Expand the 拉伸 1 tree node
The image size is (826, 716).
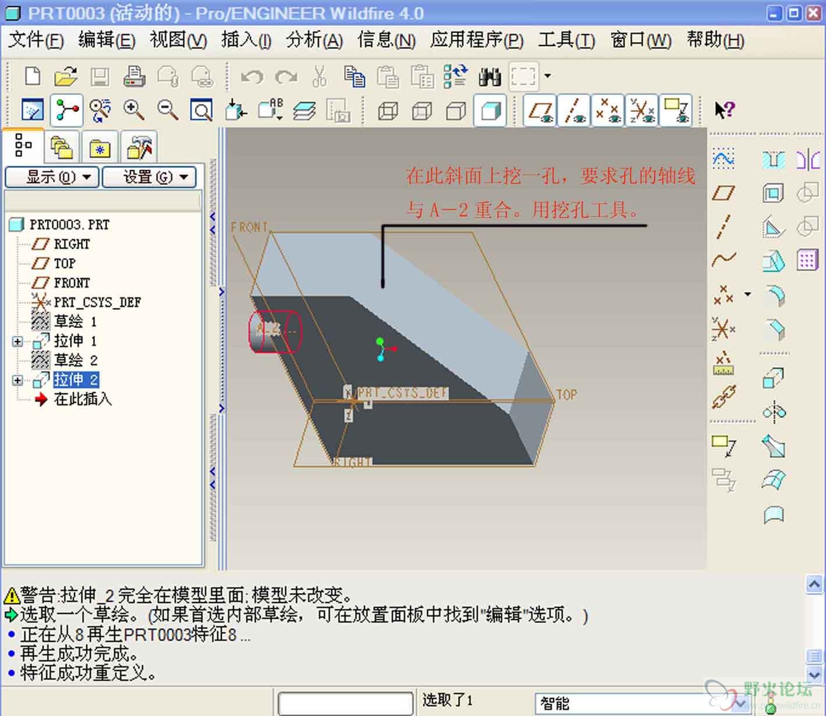[17, 341]
